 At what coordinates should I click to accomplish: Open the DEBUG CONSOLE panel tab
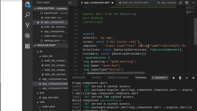[118, 78]
